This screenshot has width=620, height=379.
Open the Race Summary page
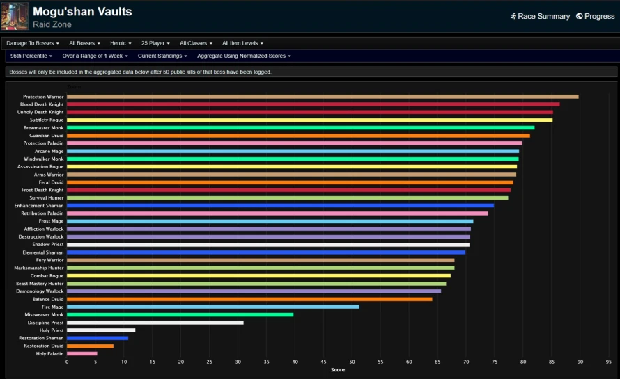(x=540, y=16)
